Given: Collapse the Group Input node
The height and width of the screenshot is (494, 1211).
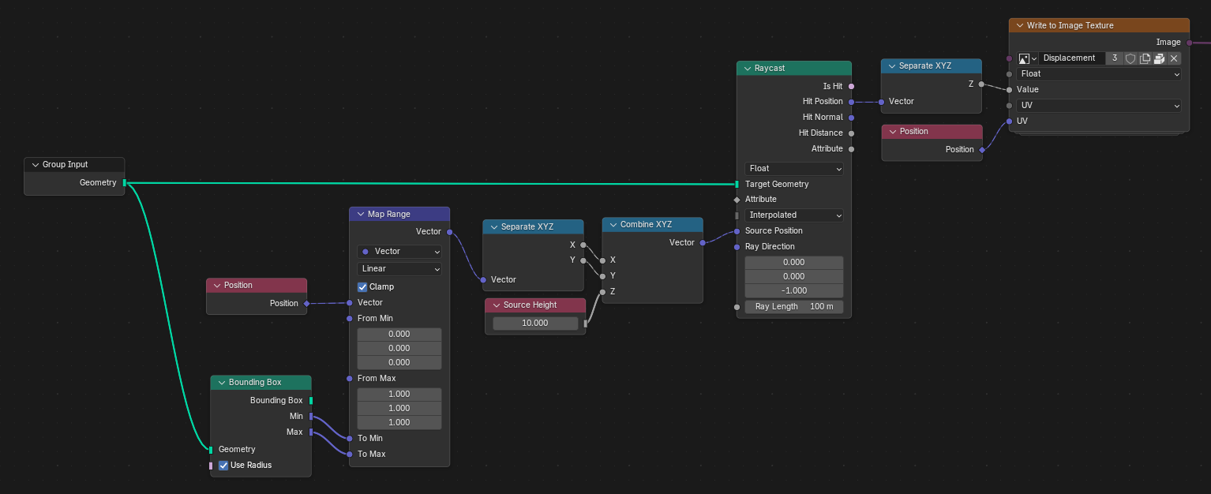Looking at the screenshot, I should tap(35, 165).
